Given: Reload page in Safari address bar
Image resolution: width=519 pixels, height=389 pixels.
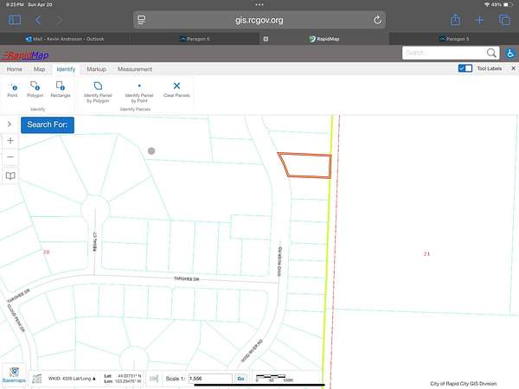Looking at the screenshot, I should 377,20.
